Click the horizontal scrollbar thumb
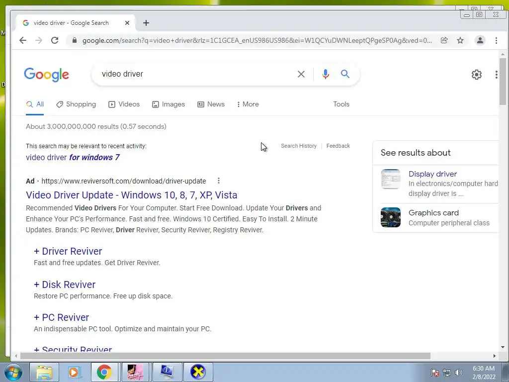The height and width of the screenshot is (382, 509). pyautogui.click(x=225, y=356)
